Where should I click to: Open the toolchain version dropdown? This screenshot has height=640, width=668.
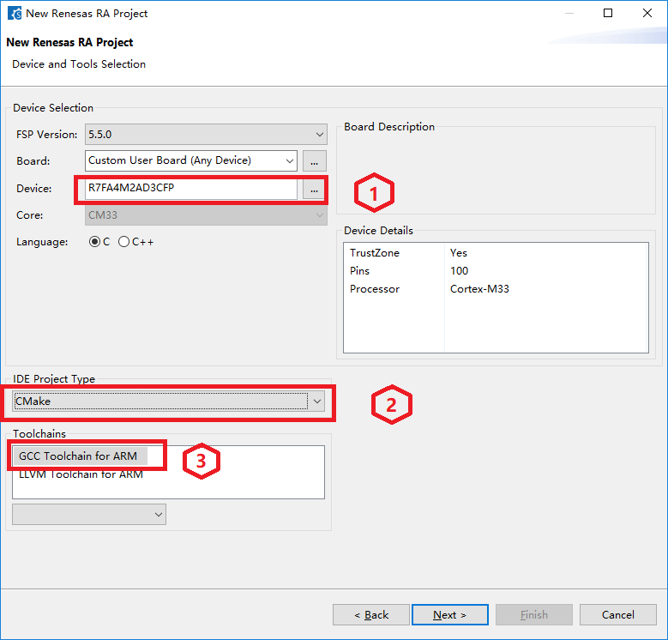pos(89,514)
